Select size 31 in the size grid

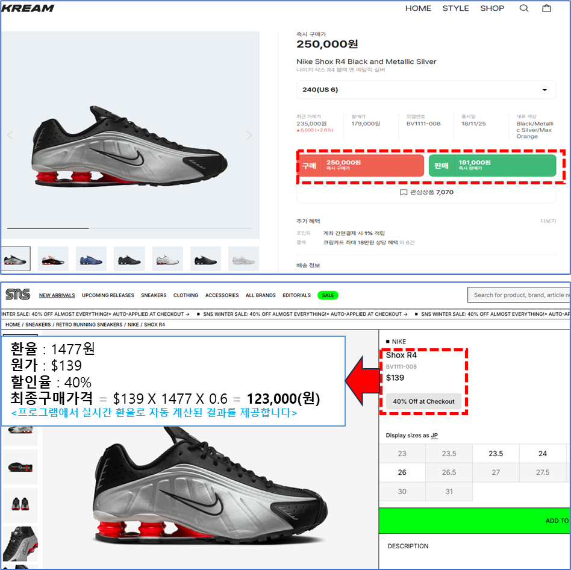449,492
